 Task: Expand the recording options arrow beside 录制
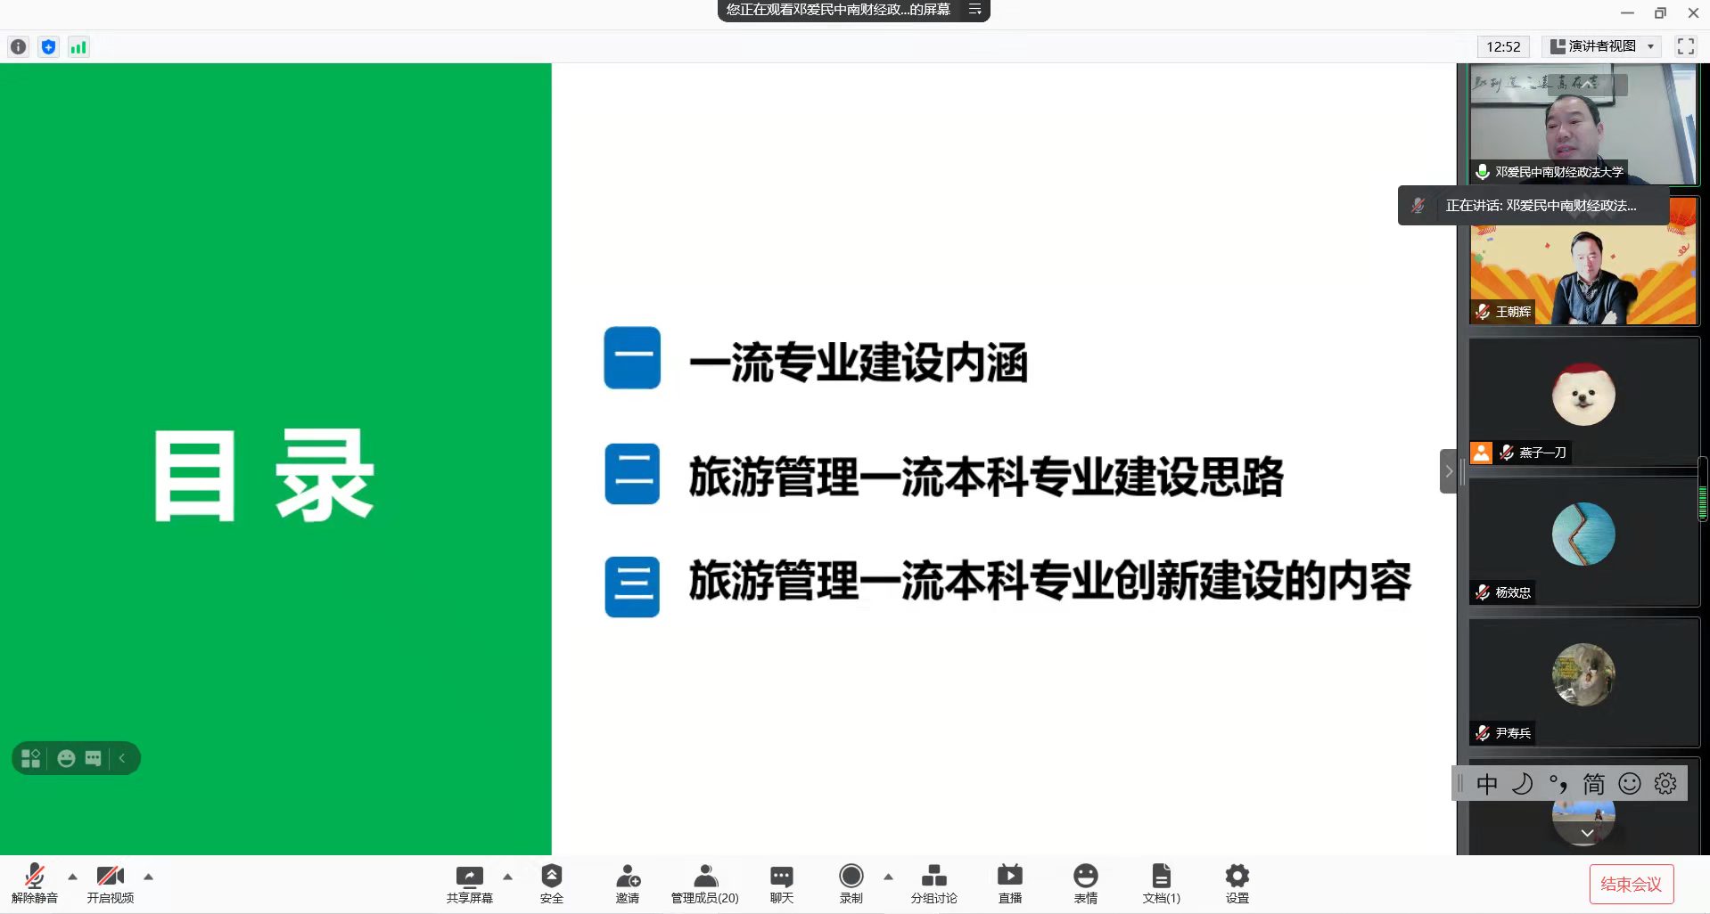[888, 877]
